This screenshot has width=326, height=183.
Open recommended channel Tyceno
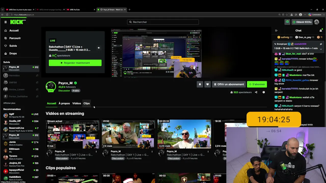(x=21, y=157)
